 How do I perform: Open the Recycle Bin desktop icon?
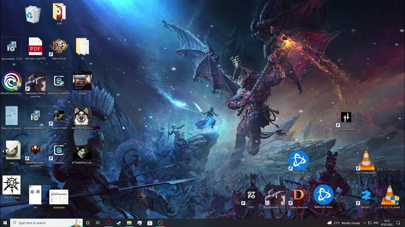pyautogui.click(x=33, y=15)
